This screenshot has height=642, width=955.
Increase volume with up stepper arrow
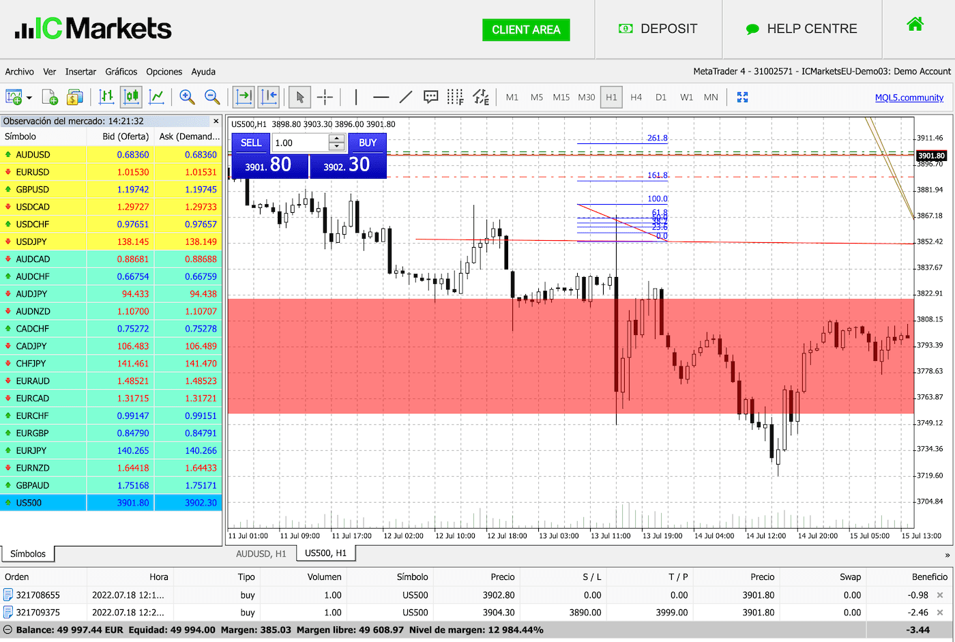[336, 138]
